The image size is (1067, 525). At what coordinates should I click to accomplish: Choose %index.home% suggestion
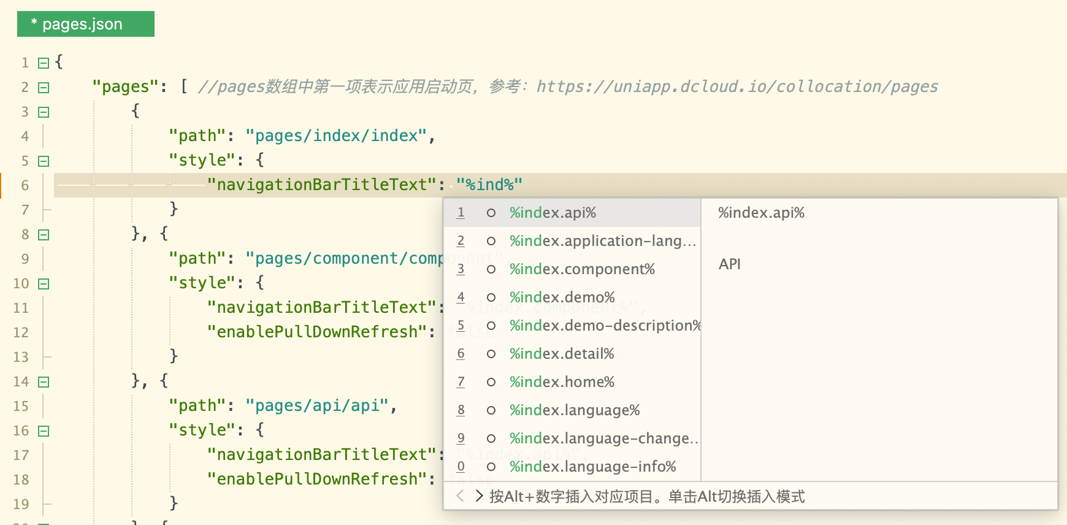tap(572, 382)
